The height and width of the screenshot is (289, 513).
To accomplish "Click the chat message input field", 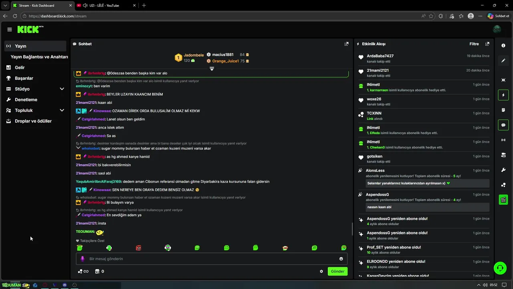I will click(212, 259).
